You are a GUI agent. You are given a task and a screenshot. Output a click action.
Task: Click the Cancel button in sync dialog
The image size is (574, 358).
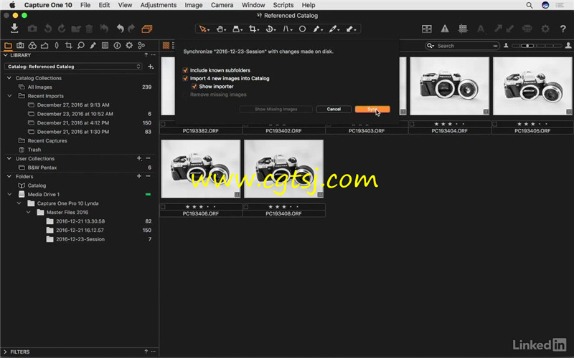334,110
